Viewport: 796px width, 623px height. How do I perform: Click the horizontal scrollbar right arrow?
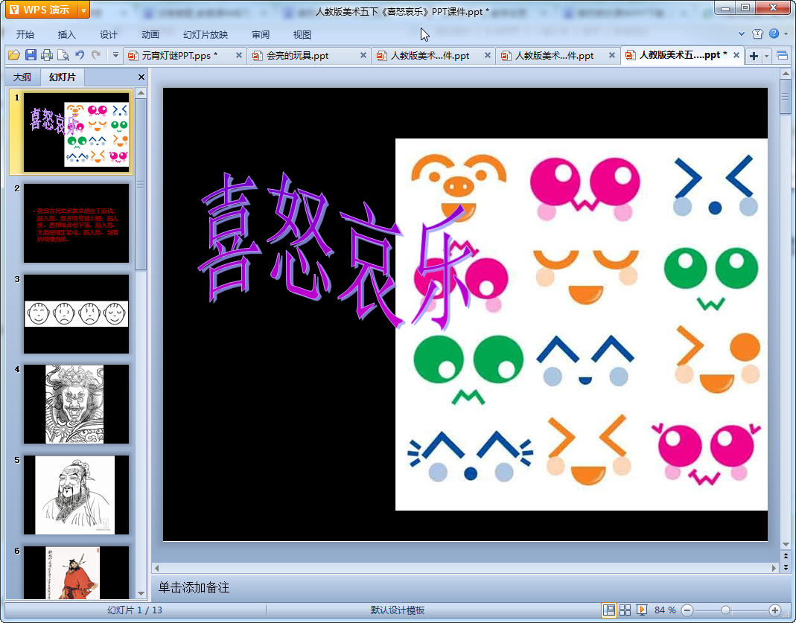click(x=774, y=568)
